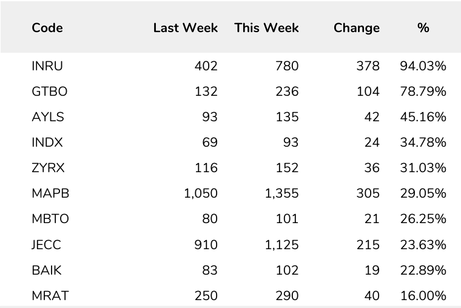
Task: Select the INRU code cell
Action: [x=47, y=66]
